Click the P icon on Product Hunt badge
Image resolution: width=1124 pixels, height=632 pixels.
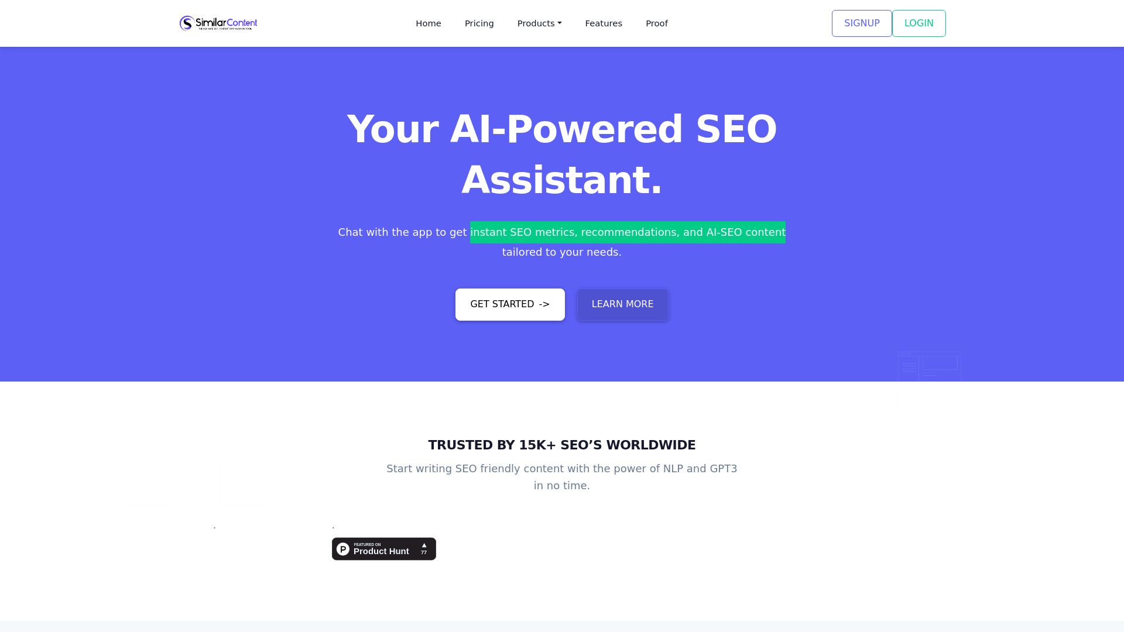342,549
